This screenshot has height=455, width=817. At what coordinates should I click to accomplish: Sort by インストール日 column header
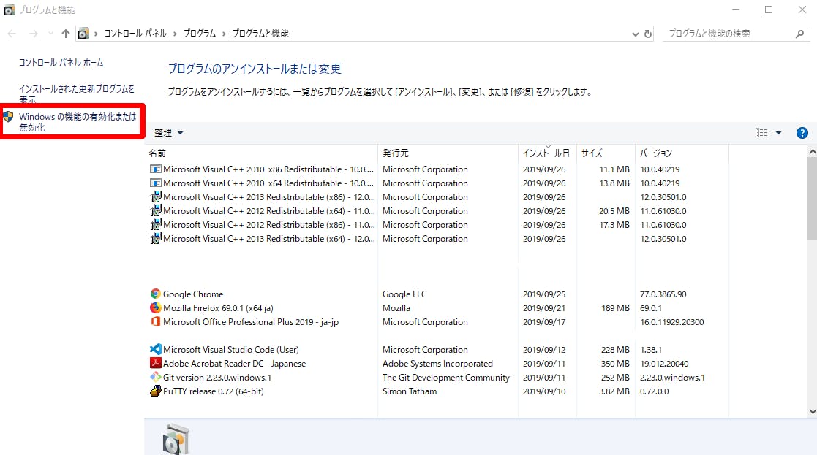click(x=548, y=153)
